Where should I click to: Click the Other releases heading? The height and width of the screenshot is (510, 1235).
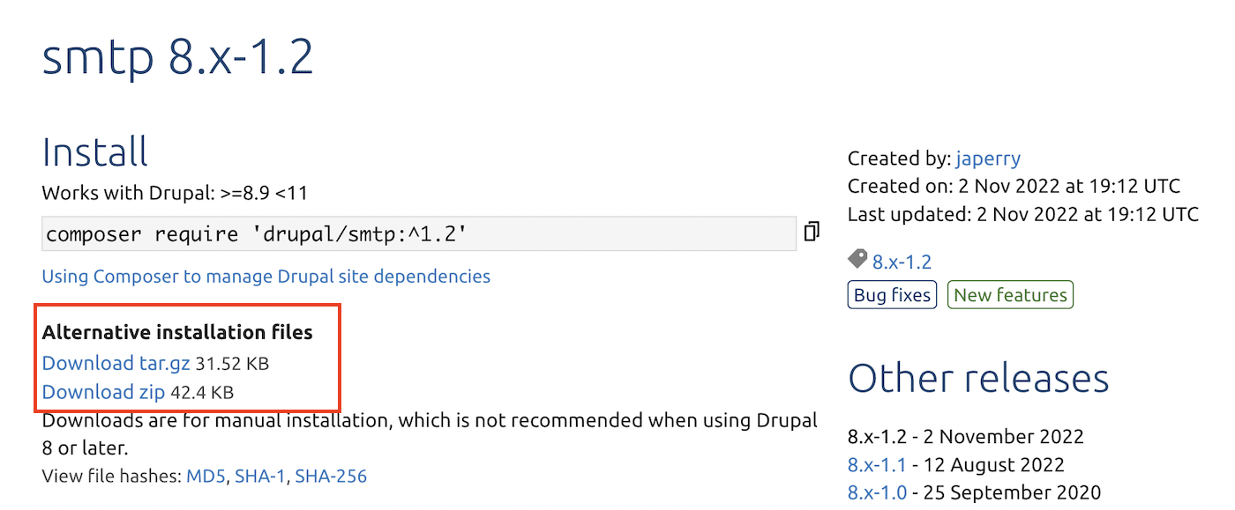(x=978, y=377)
